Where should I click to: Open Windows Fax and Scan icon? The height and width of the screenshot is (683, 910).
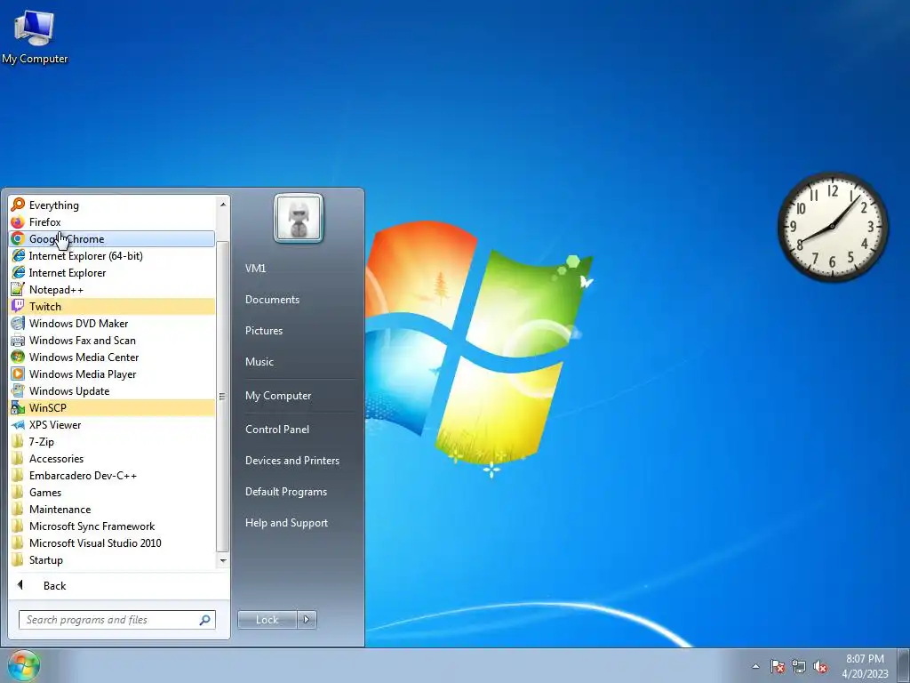(x=18, y=341)
